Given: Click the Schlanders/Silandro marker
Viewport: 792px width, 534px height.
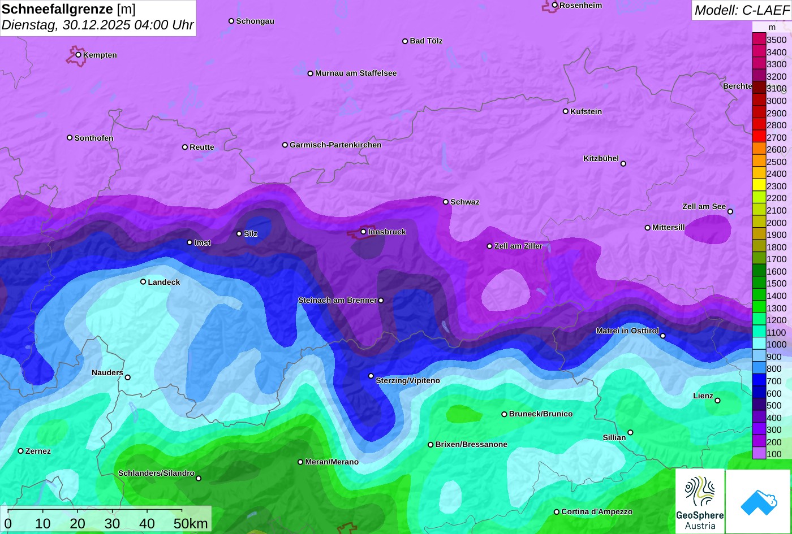Looking at the screenshot, I should [198, 479].
